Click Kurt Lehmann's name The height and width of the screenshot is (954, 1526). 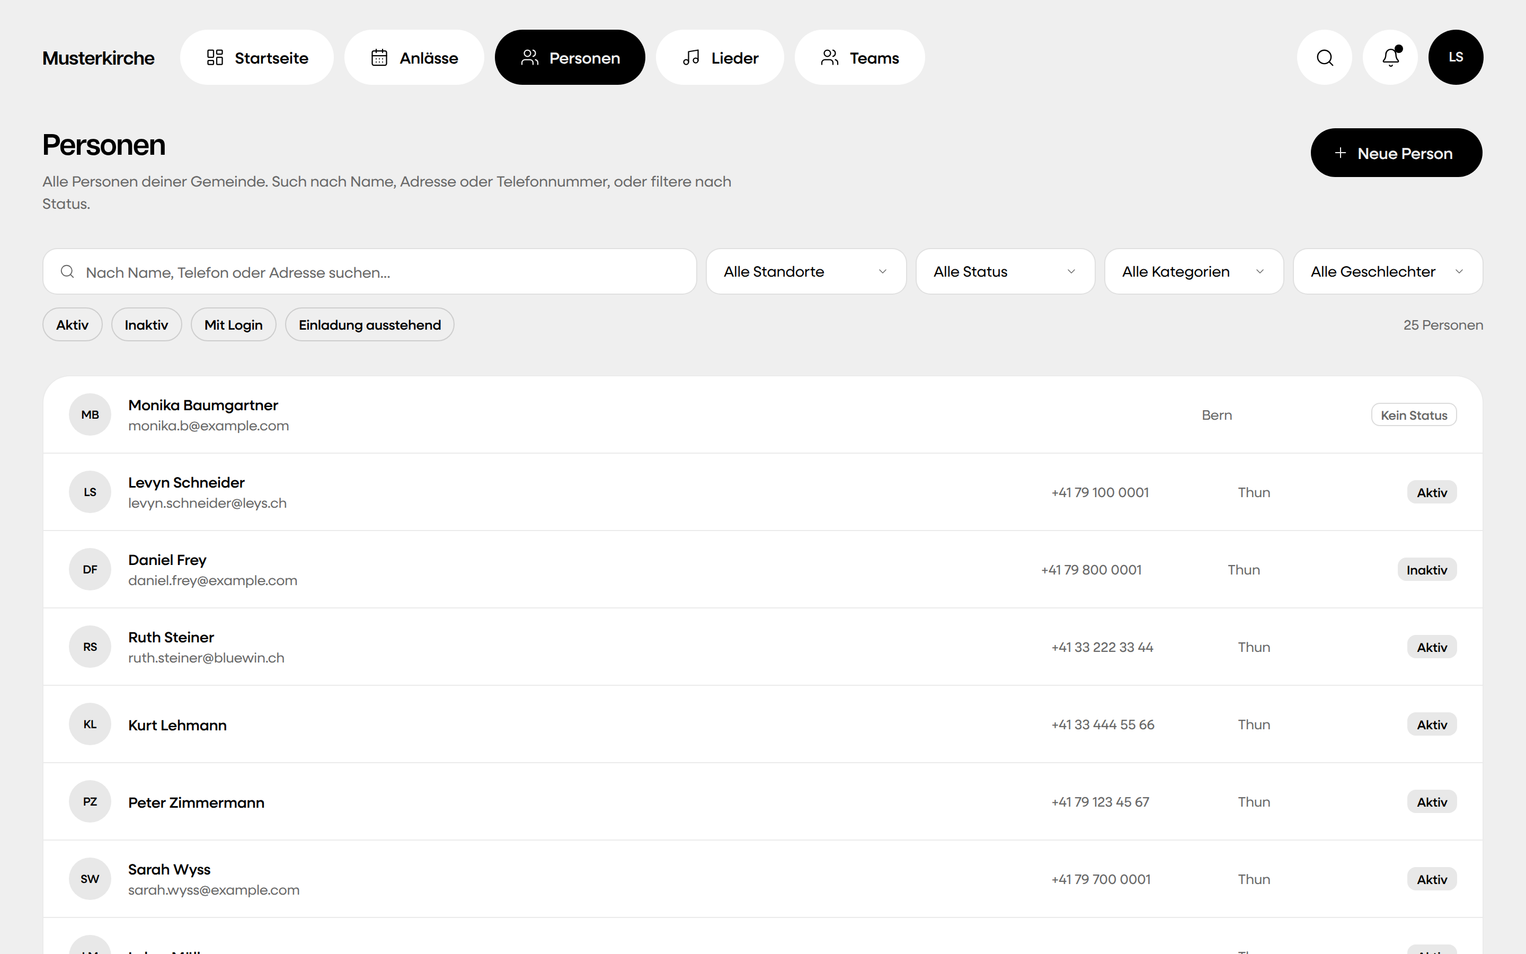[x=177, y=725]
